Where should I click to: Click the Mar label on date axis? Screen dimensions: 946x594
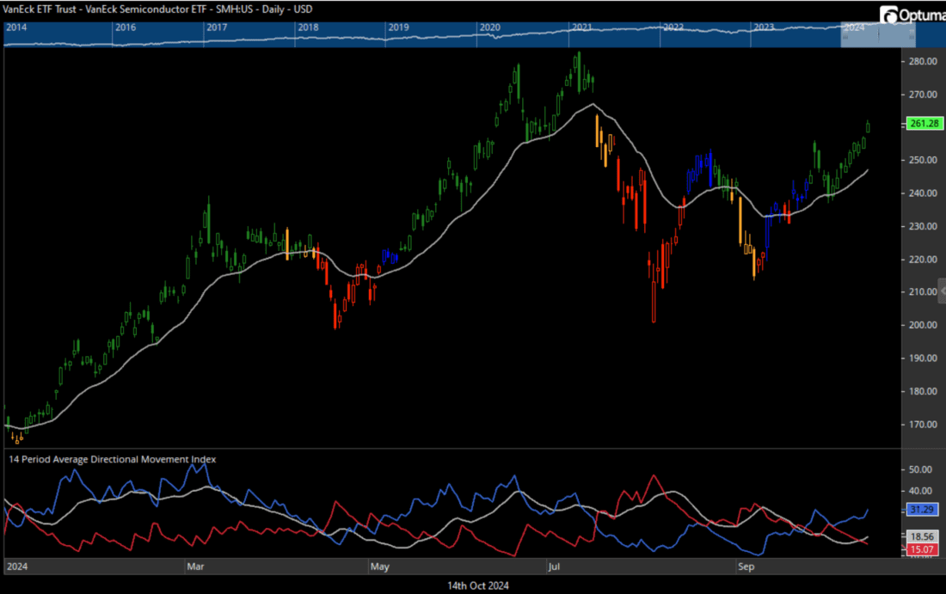click(x=195, y=567)
